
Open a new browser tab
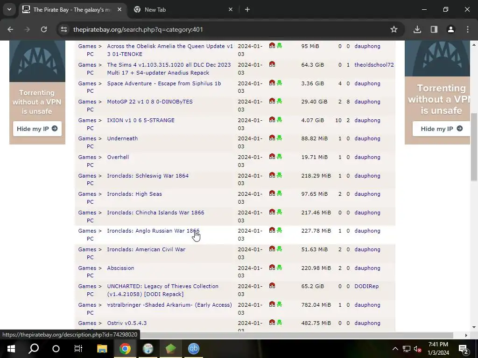coord(247,9)
